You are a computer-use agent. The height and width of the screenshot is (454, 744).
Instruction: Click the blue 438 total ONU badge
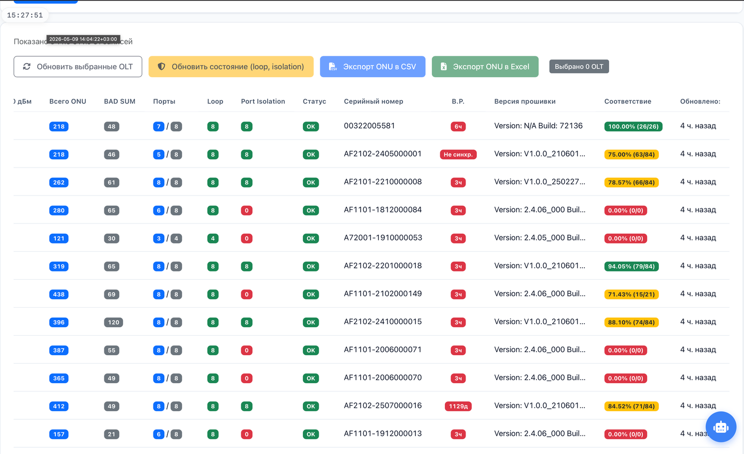coord(59,295)
